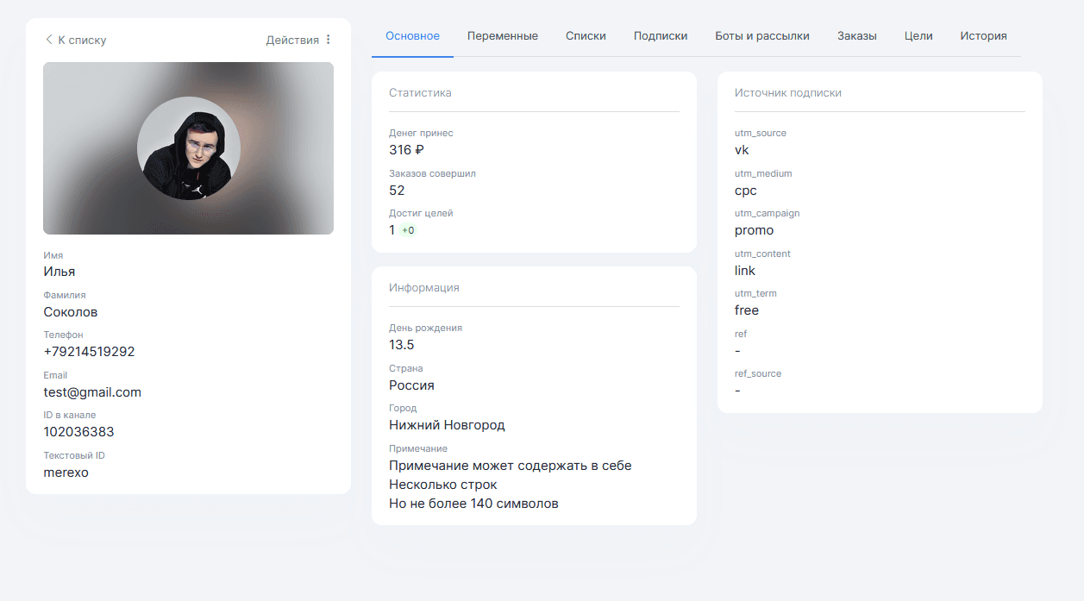Open the Подписки tab
The image size is (1084, 601).
pyautogui.click(x=660, y=36)
